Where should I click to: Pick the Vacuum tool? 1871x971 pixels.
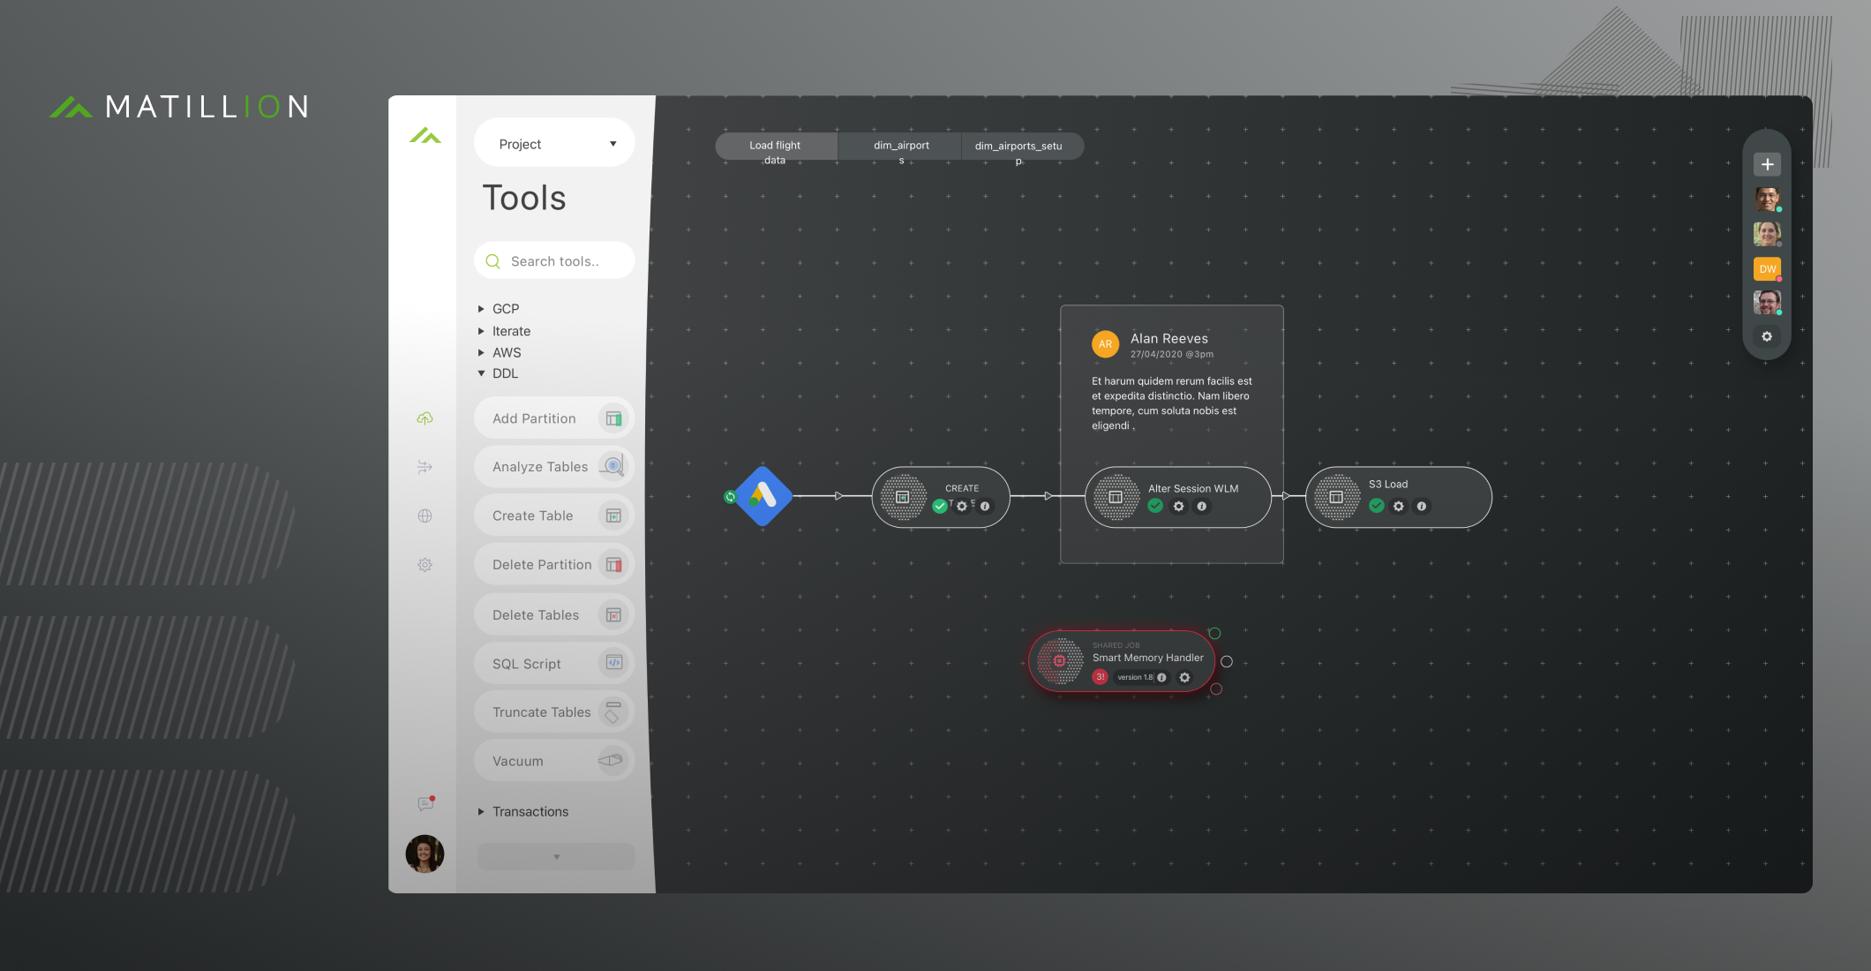click(x=553, y=760)
